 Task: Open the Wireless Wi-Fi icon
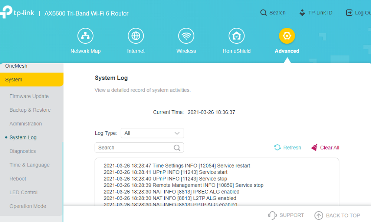pos(186,36)
